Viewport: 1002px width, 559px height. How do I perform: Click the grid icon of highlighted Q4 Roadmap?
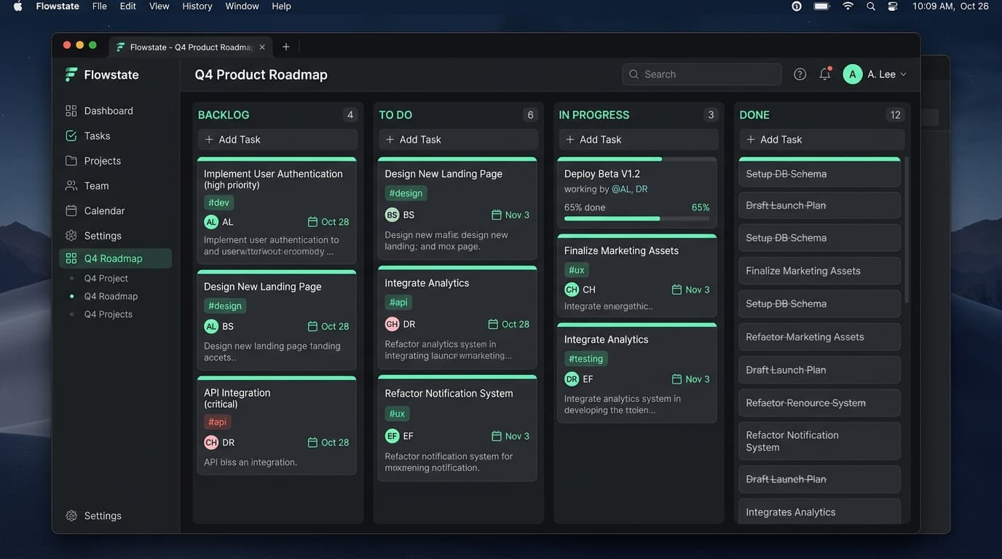click(71, 258)
